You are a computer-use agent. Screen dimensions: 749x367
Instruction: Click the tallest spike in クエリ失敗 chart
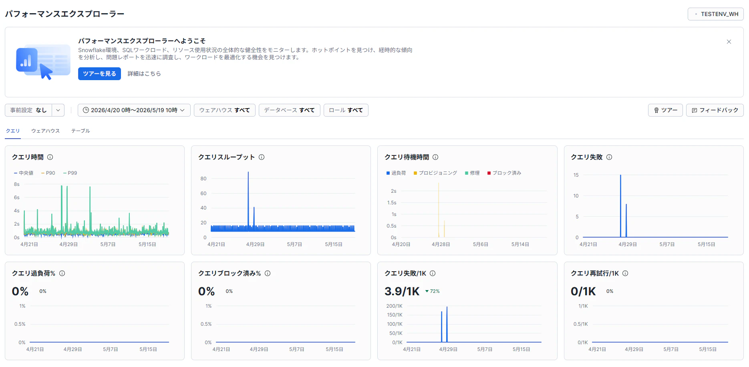[x=620, y=206]
